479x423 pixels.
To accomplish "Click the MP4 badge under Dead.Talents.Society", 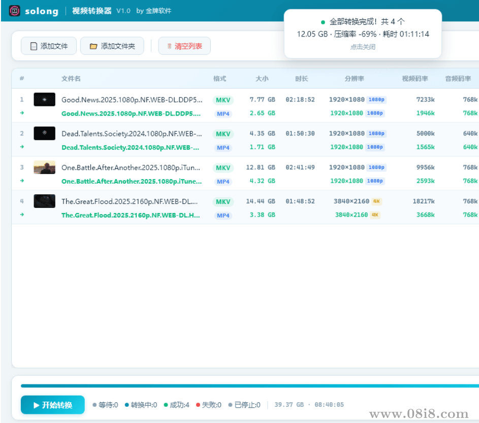I will 223,148.
